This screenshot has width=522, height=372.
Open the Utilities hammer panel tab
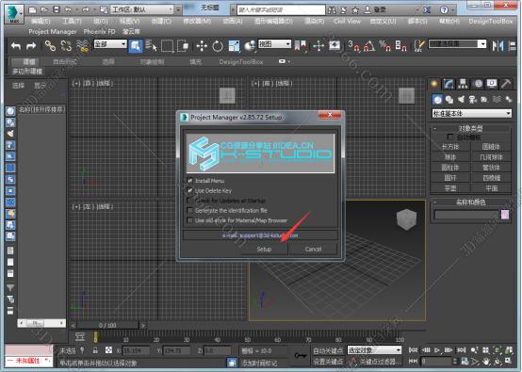[506, 84]
